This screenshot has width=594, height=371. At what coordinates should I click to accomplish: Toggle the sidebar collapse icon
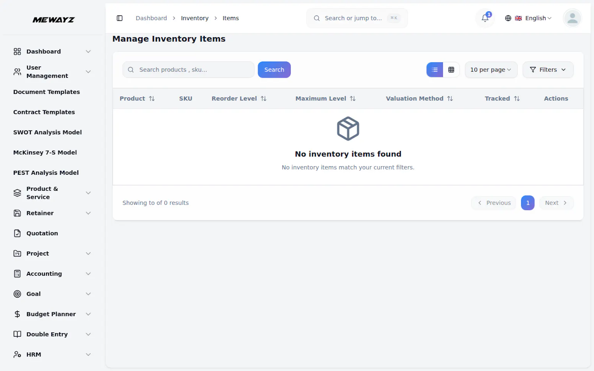coord(120,18)
